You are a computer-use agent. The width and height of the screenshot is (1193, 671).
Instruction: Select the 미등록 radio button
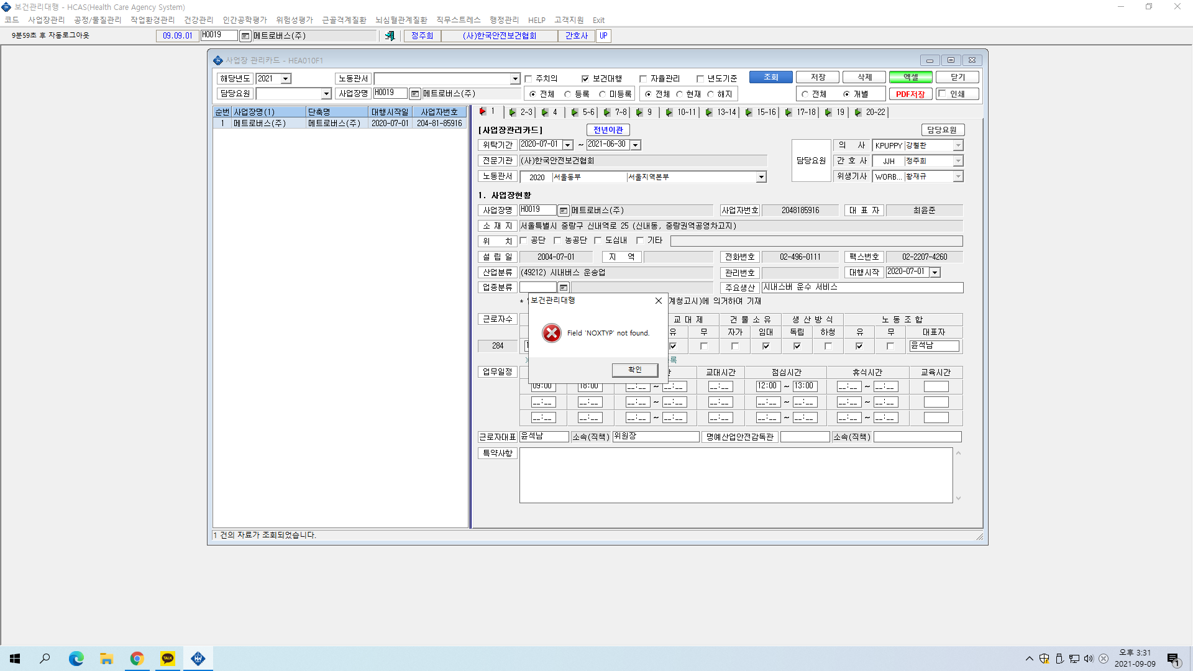pyautogui.click(x=602, y=94)
